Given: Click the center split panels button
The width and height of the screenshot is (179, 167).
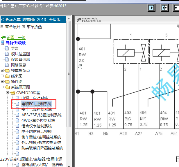Looking at the screenshot, I should (x=164, y=8).
